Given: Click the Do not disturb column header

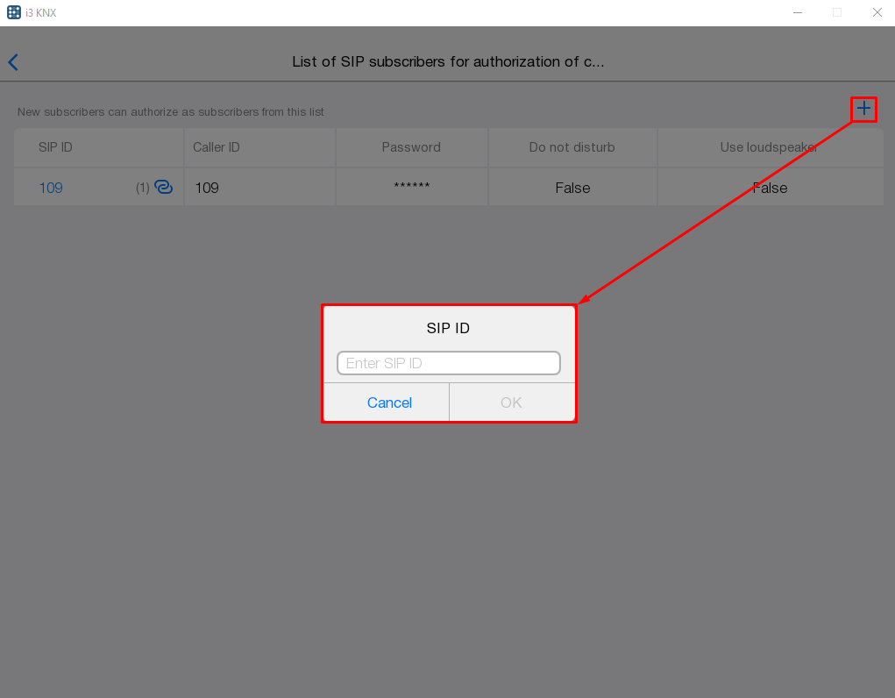Looking at the screenshot, I should (x=572, y=147).
